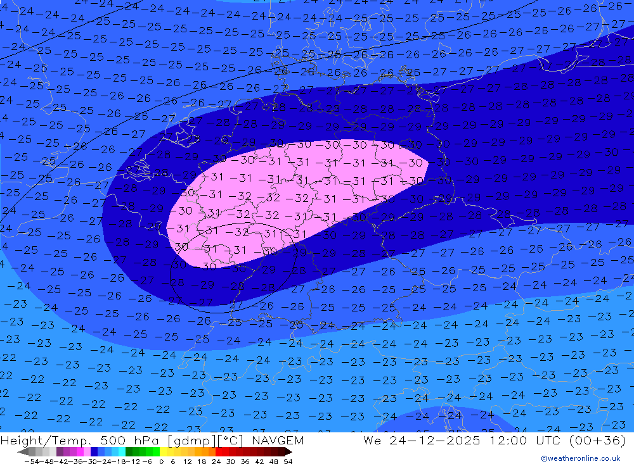This screenshot has height=464, width=634.
Task: Click the '54' legend scale value
Action: 288,461
